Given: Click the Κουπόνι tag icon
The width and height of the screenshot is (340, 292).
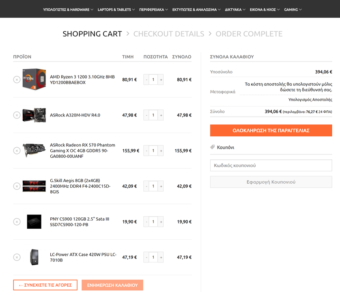Looking at the screenshot, I should tap(213, 147).
